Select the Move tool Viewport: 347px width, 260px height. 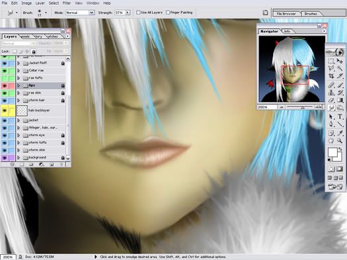340,61
